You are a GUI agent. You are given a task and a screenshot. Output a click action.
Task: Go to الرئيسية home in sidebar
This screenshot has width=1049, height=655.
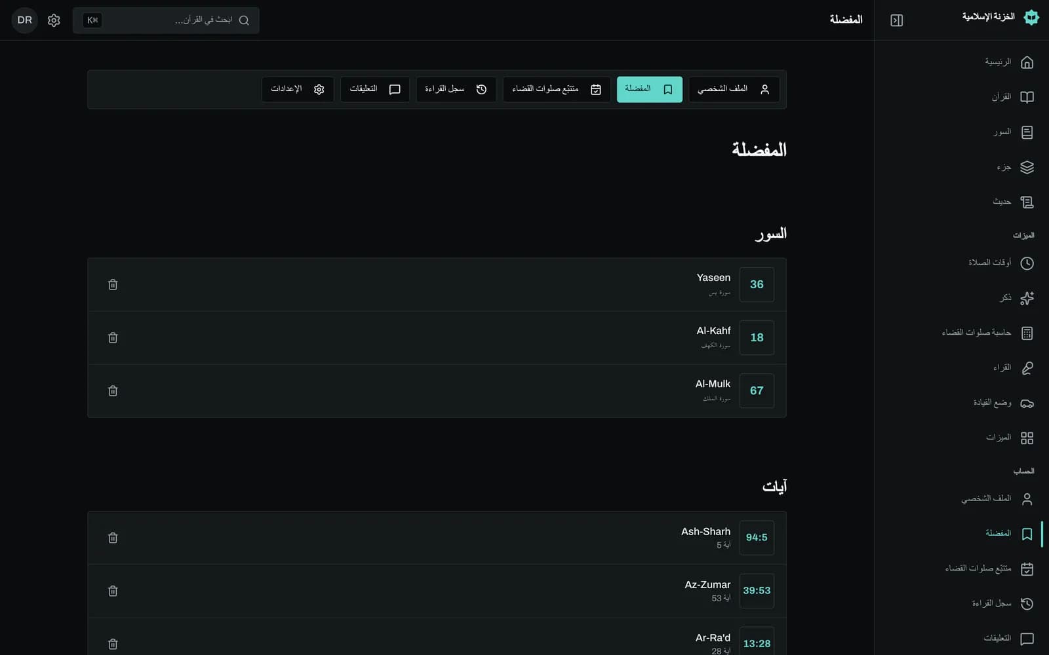pyautogui.click(x=1009, y=62)
